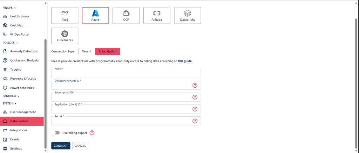Image resolution: width=359 pixels, height=153 pixels.
Task: Focus the Name input field
Action: (126, 74)
